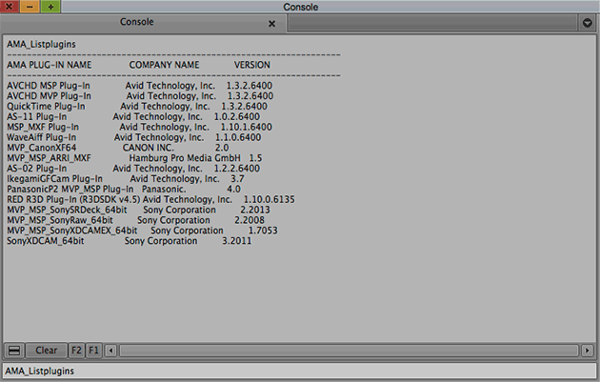The image size is (600, 382).
Task: Click the MVP_MSP_SonyRaw_64bit row
Action: coord(135,220)
